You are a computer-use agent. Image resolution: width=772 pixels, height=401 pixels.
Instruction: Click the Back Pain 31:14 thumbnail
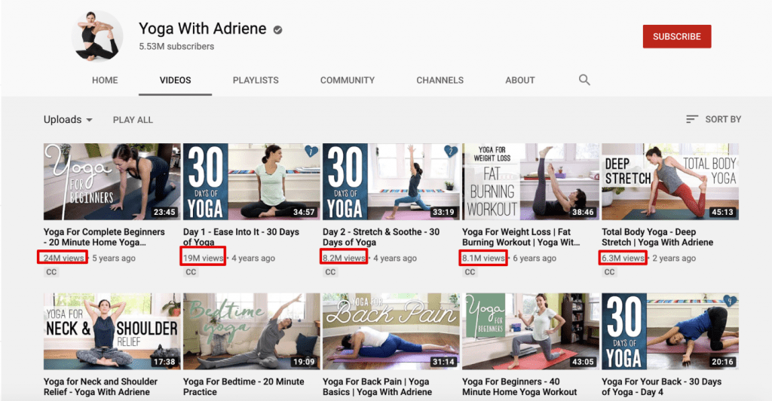pos(391,331)
